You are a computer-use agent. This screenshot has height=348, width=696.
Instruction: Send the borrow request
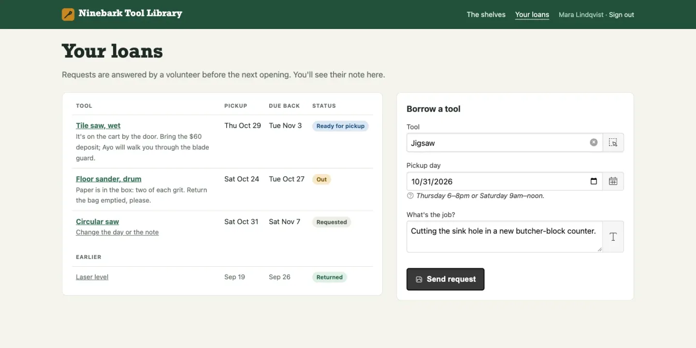coord(445,279)
